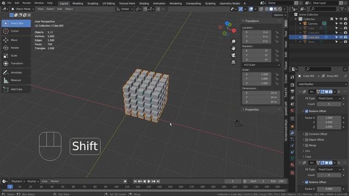The height and width of the screenshot is (196, 349).
Task: Enable Constant Offset checkbox
Action: pos(306,134)
